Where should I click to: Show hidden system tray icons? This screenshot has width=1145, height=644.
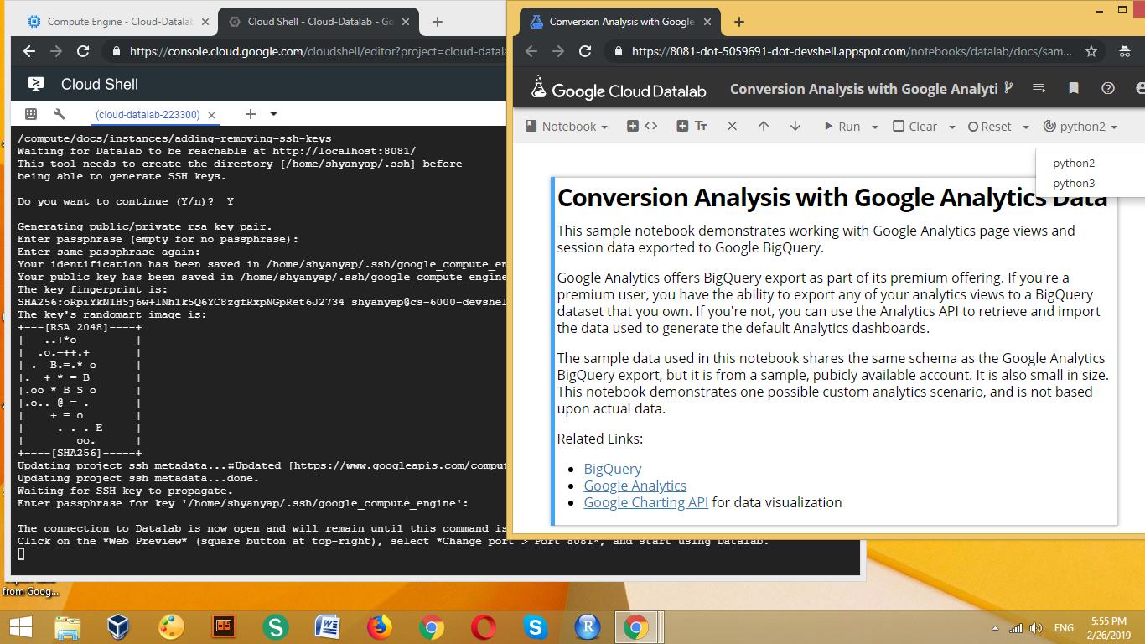[x=995, y=628]
